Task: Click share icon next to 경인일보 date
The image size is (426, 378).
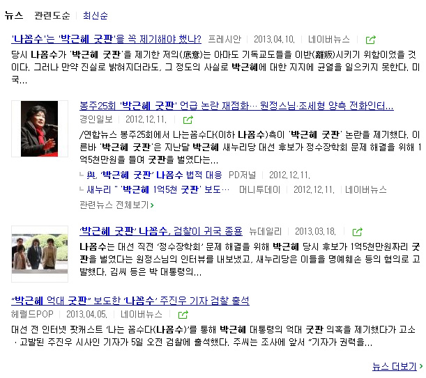Action: click(x=188, y=120)
